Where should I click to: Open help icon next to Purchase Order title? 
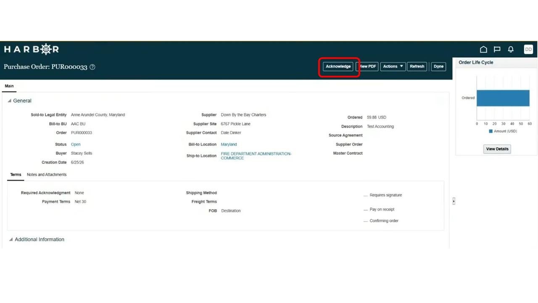pyautogui.click(x=92, y=67)
